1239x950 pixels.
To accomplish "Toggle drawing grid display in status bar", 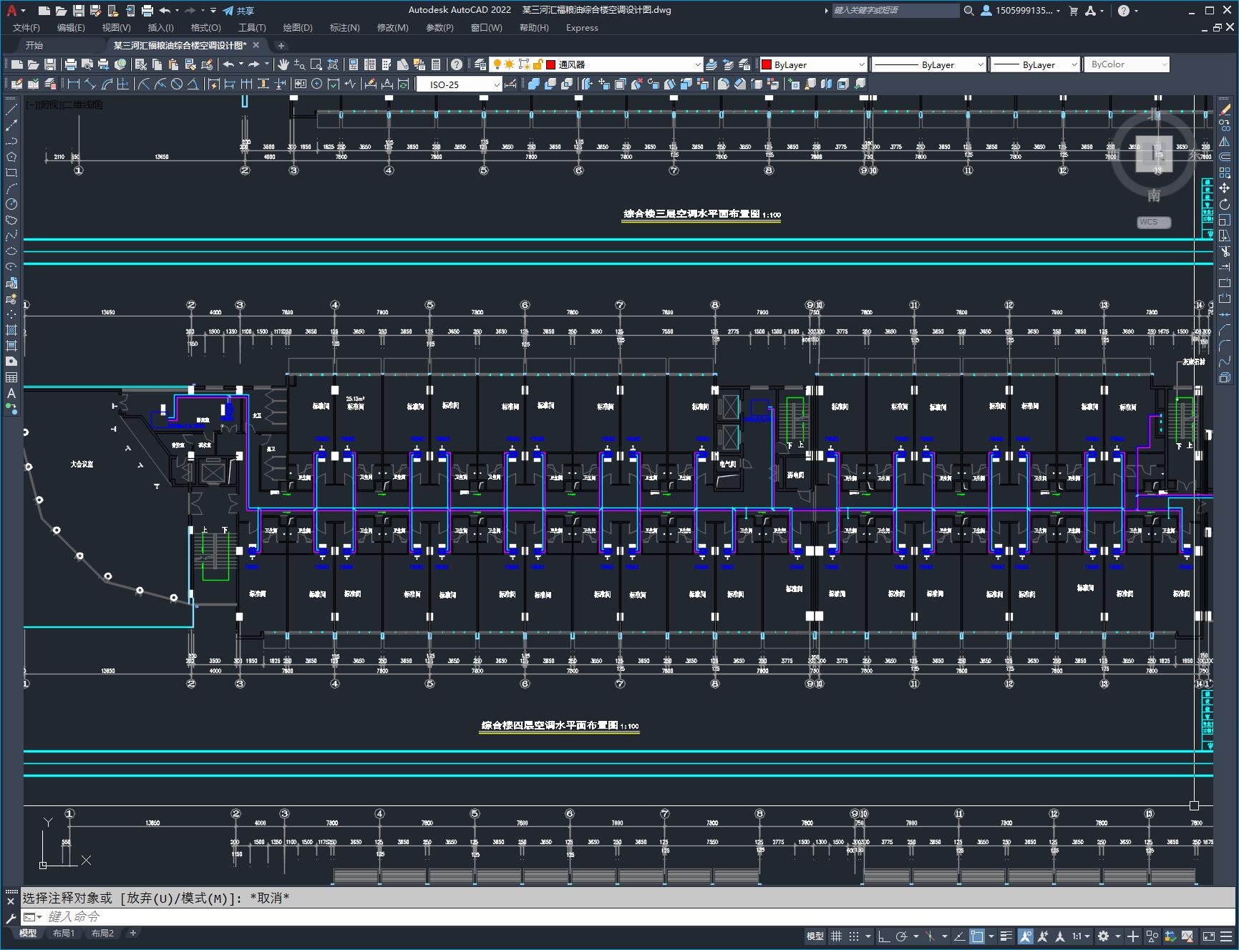I will coord(836,936).
